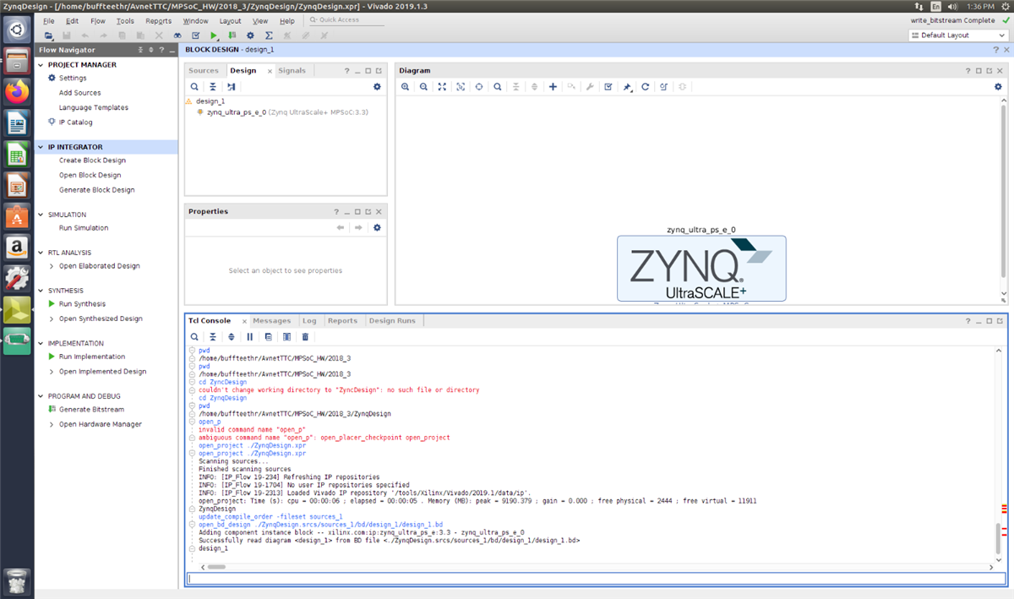Collapse the IP INTEGRATOR section
The image size is (1014, 599).
42,147
